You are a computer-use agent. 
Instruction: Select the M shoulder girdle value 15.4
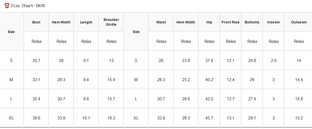point(111,80)
